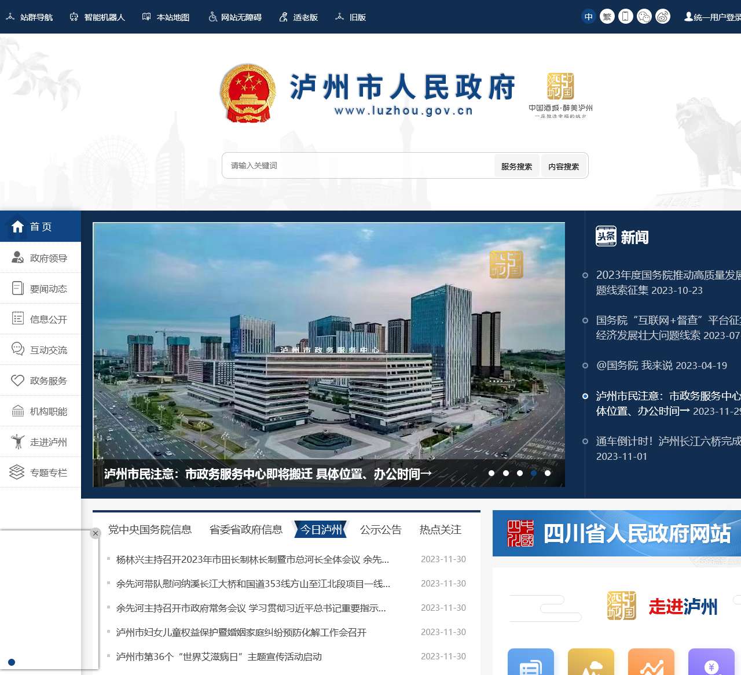741x675 pixels.
Task: Switch carousel to the last slide dot
Action: (x=547, y=473)
